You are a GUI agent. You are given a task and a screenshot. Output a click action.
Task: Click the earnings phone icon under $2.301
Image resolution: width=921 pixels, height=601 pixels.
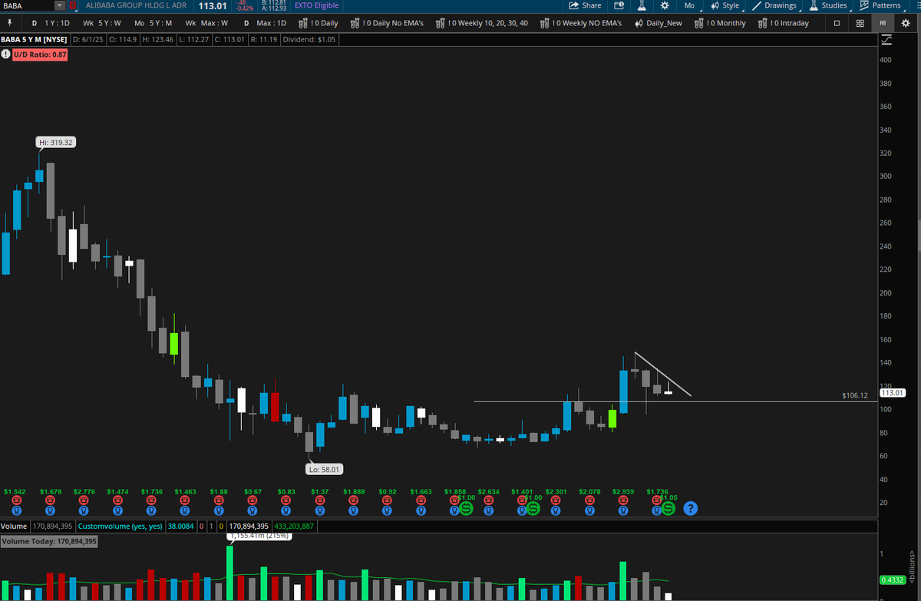[x=556, y=500]
